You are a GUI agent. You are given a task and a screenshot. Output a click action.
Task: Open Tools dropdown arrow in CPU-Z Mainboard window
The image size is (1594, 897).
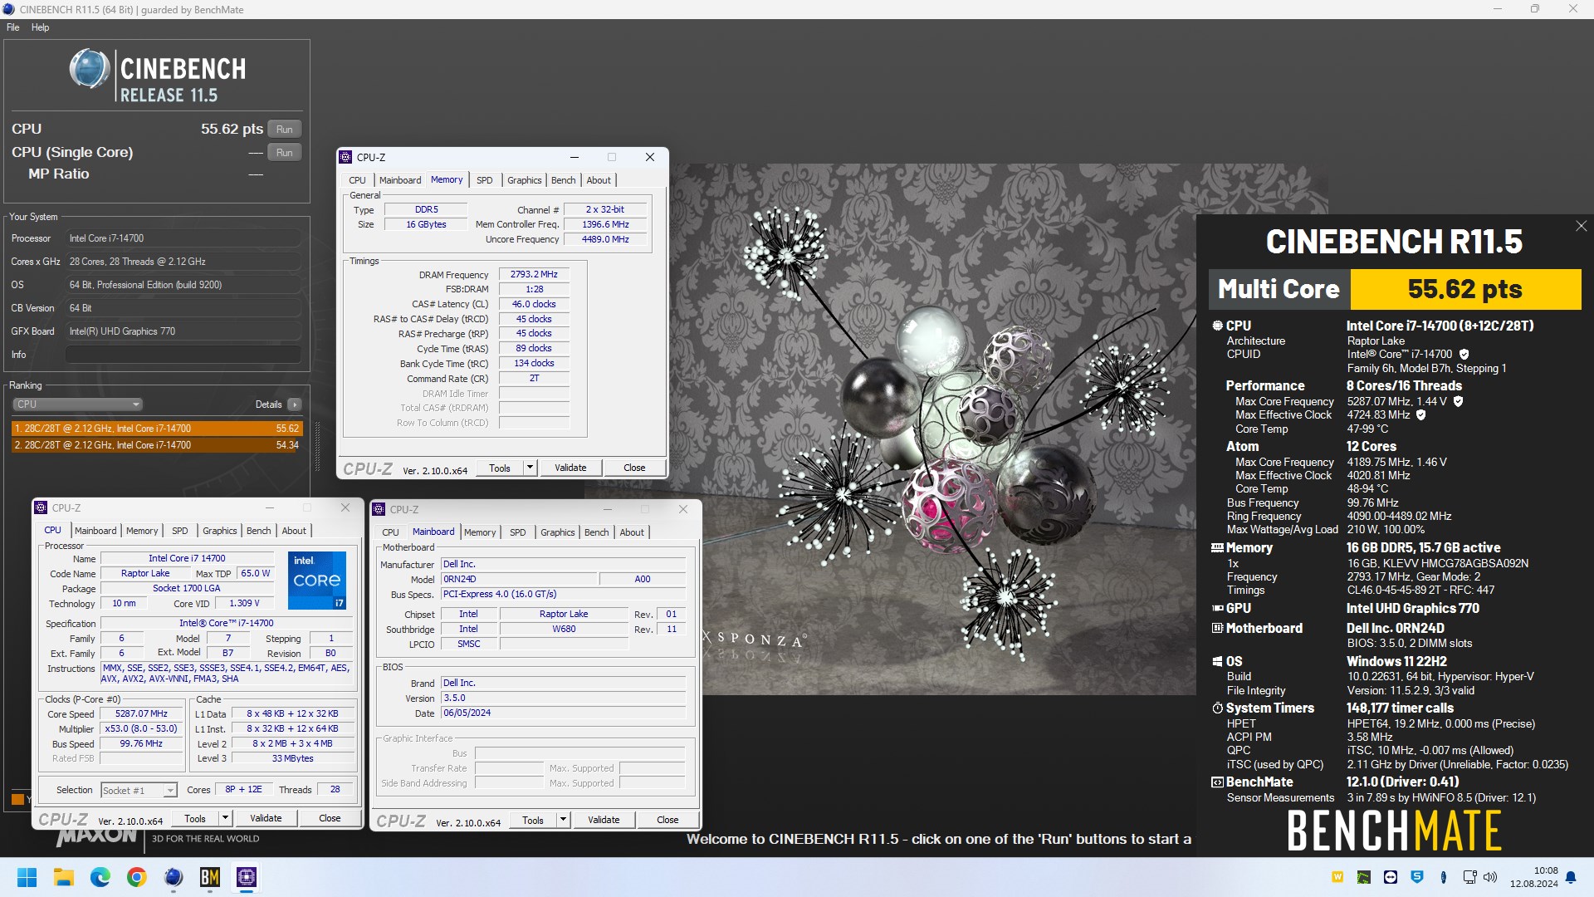[563, 820]
